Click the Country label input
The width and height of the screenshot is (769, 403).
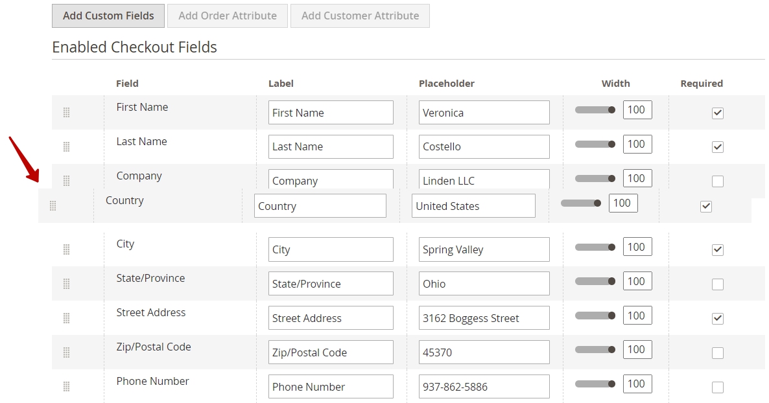click(x=320, y=206)
